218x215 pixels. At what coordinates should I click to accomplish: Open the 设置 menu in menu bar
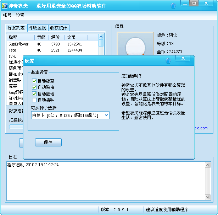pos(20,15)
